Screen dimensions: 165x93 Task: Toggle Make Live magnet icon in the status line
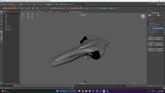tap(34, 5)
